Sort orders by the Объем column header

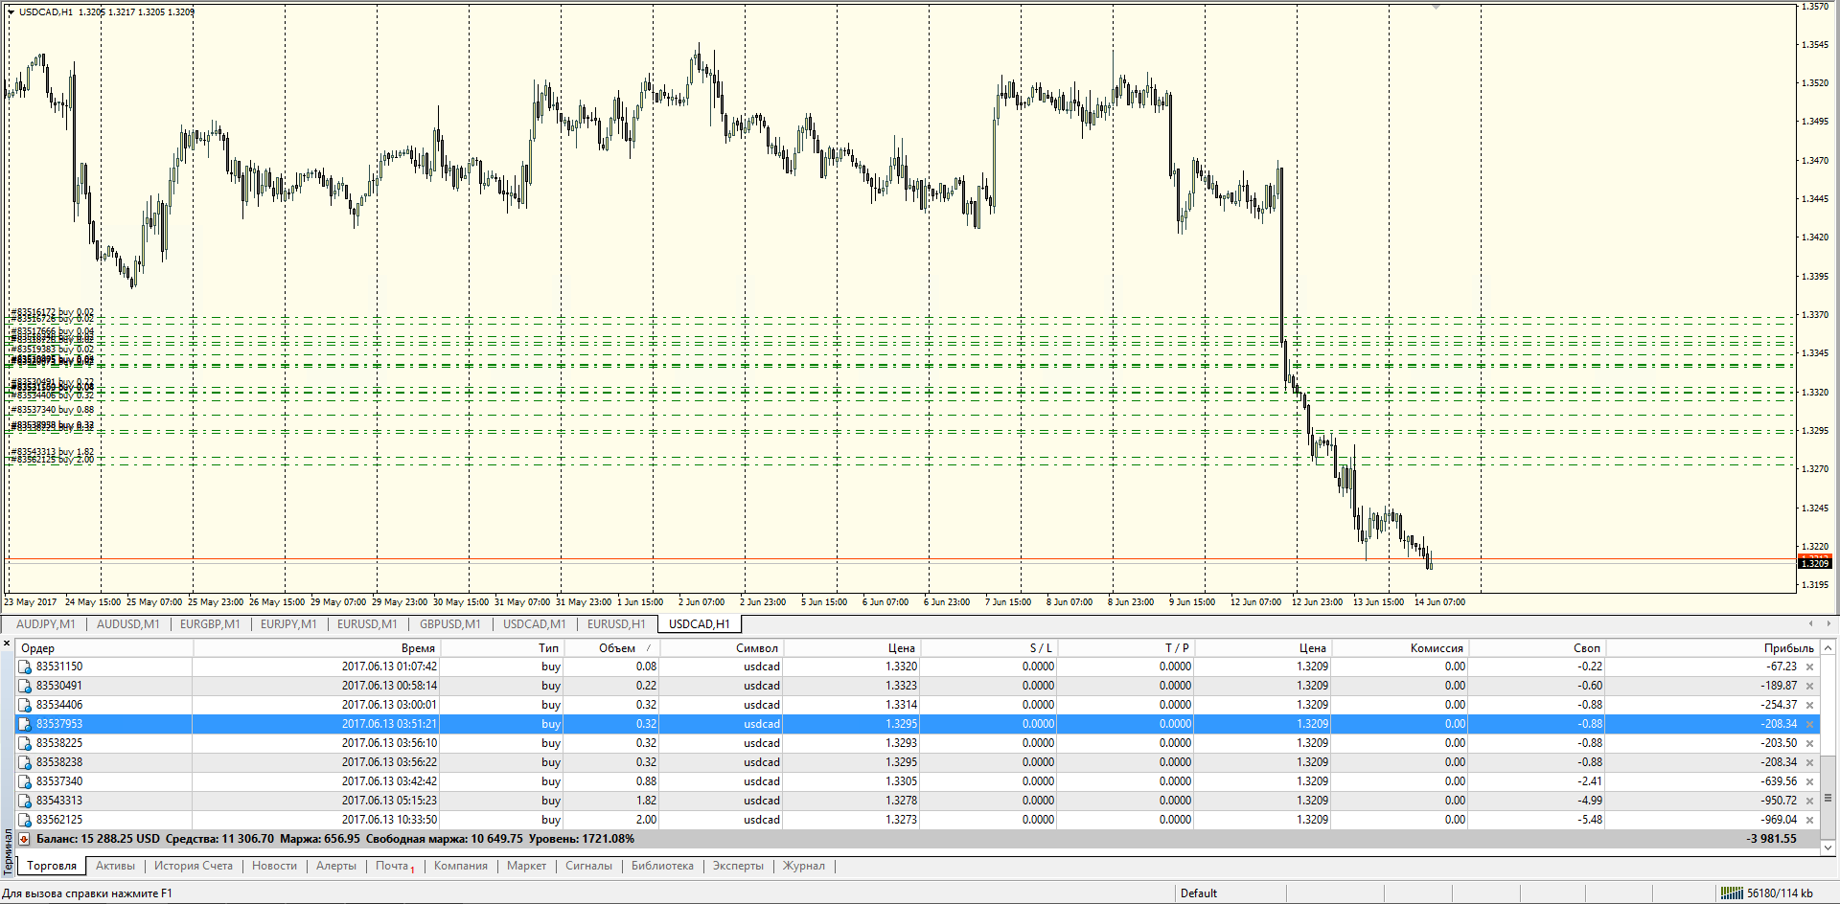617,648
